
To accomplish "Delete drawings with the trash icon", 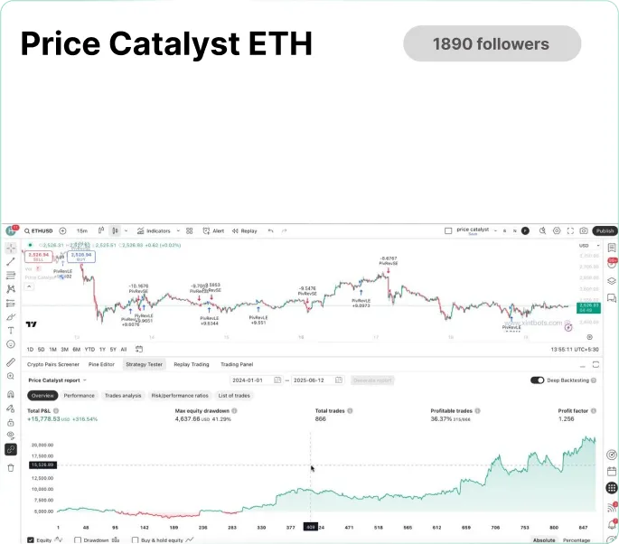I will click(x=11, y=468).
